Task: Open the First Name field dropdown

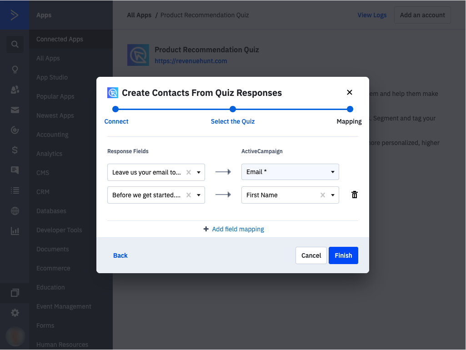Action: tap(332, 195)
